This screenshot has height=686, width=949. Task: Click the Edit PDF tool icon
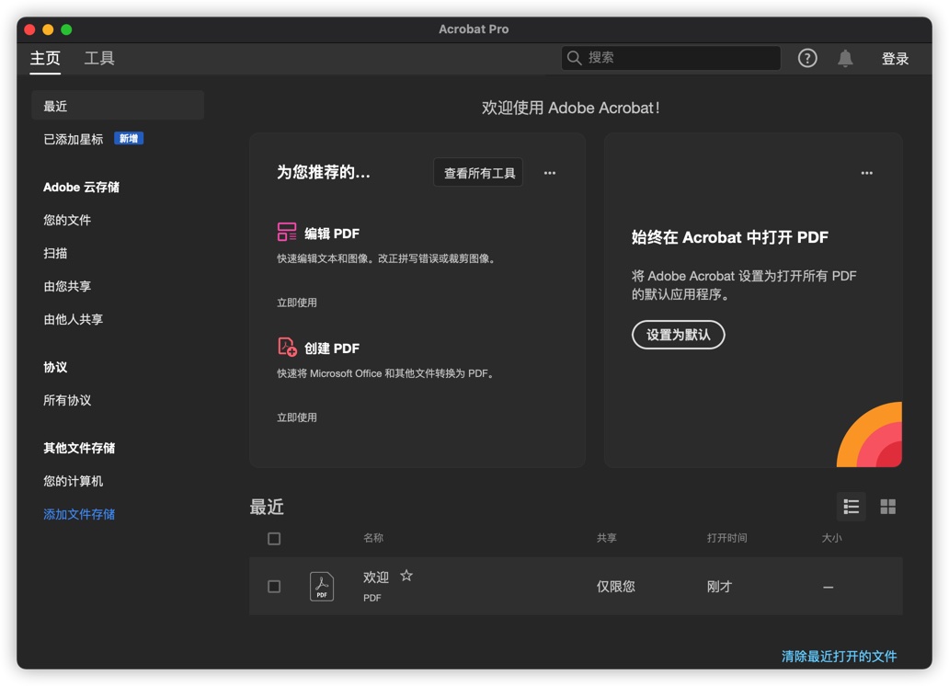287,232
